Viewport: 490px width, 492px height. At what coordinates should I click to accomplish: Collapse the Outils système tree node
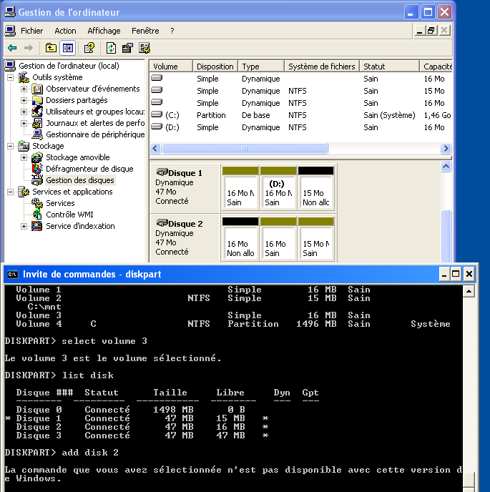click(10, 77)
